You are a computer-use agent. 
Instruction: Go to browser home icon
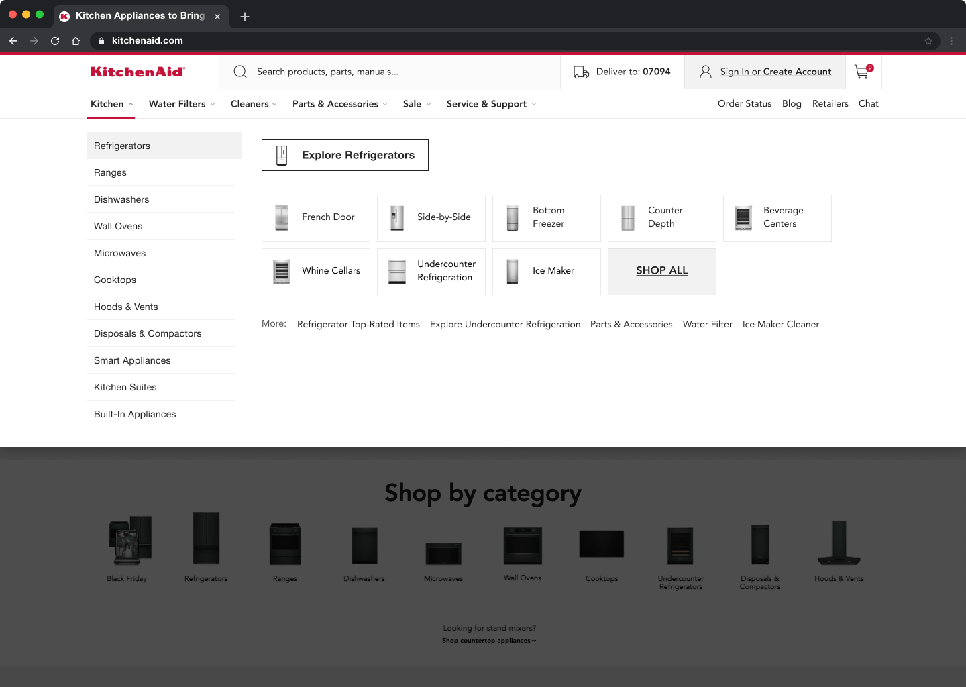pos(76,41)
